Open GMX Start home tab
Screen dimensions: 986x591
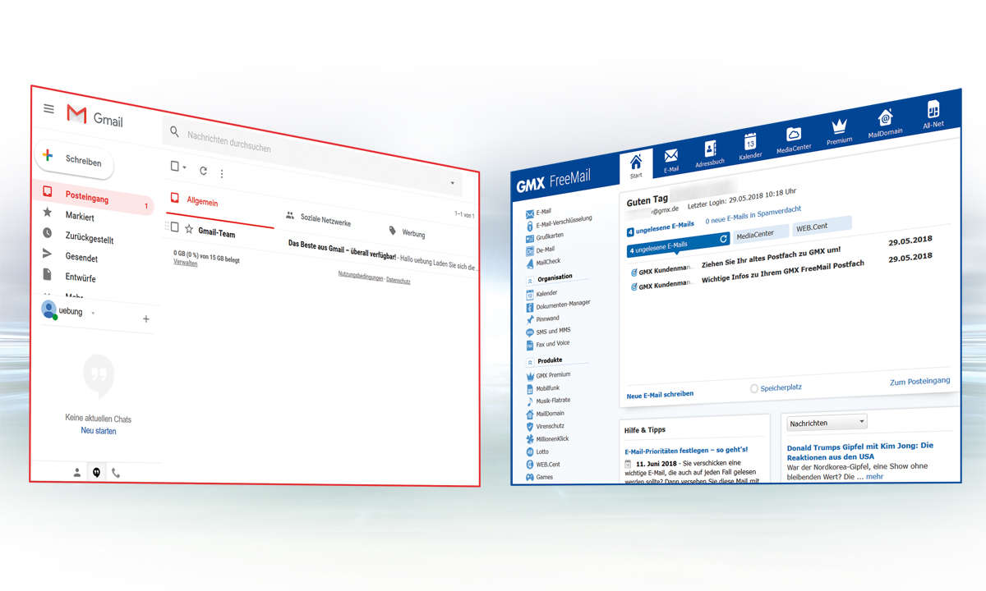pos(636,165)
